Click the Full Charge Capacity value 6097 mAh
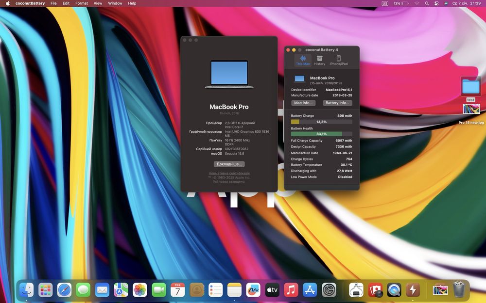This screenshot has height=303, width=486. (344, 141)
